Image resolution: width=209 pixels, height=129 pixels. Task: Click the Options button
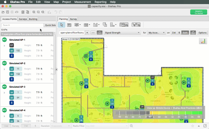(x=202, y=33)
